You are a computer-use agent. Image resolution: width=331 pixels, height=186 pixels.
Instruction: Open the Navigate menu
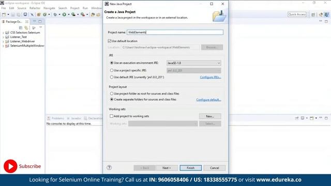49,8
